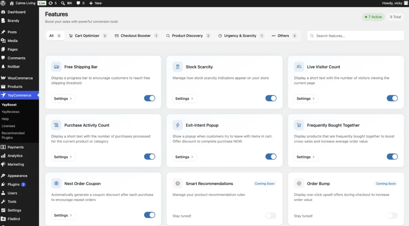The height and width of the screenshot is (226, 409).
Task: Click the WordPress logo in admin bar
Action: tap(3, 3)
